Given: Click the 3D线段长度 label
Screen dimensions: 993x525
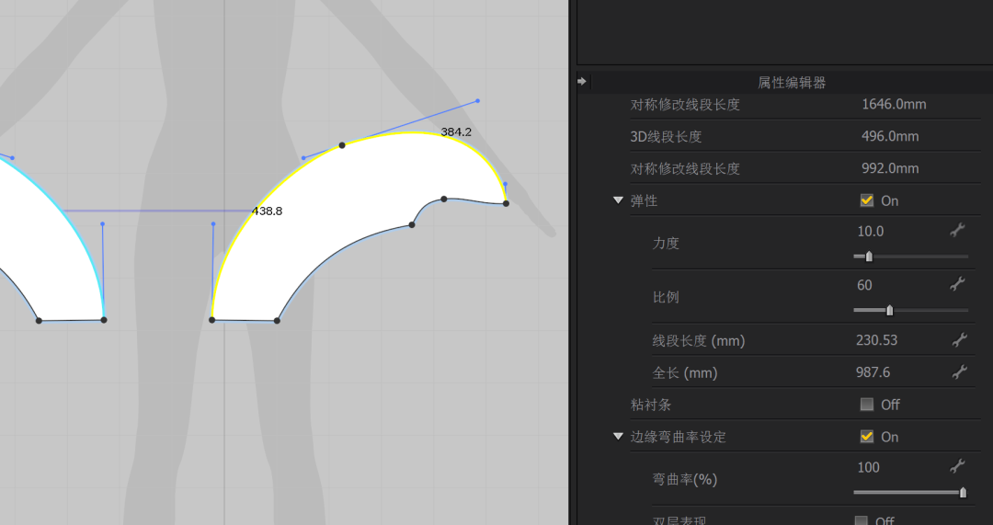Looking at the screenshot, I should pyautogui.click(x=666, y=136).
